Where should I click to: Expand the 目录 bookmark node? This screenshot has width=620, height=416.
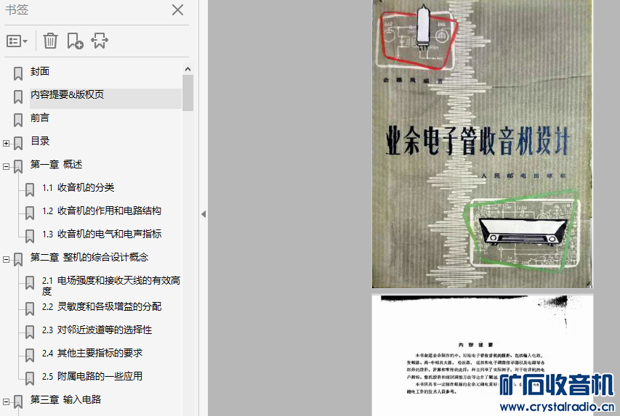coord(6,144)
